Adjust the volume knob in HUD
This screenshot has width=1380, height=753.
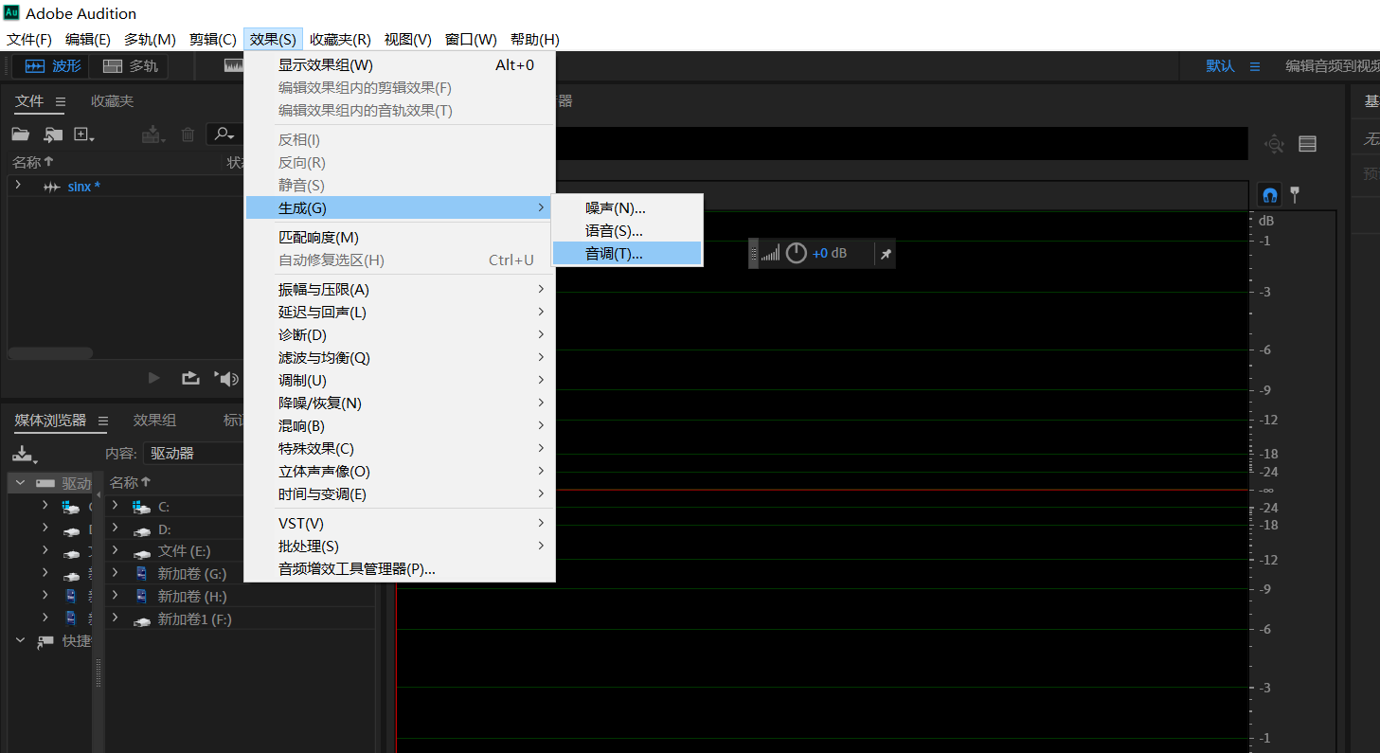pyautogui.click(x=797, y=253)
